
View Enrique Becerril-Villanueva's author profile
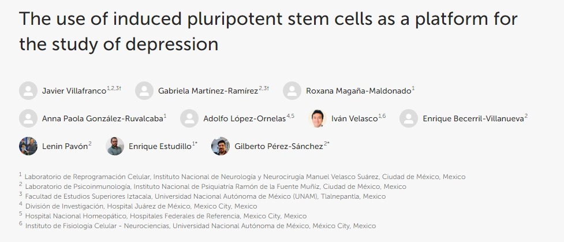[472, 119]
